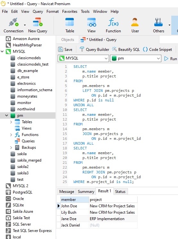Expand the Tables node under pm

[x=11, y=122]
